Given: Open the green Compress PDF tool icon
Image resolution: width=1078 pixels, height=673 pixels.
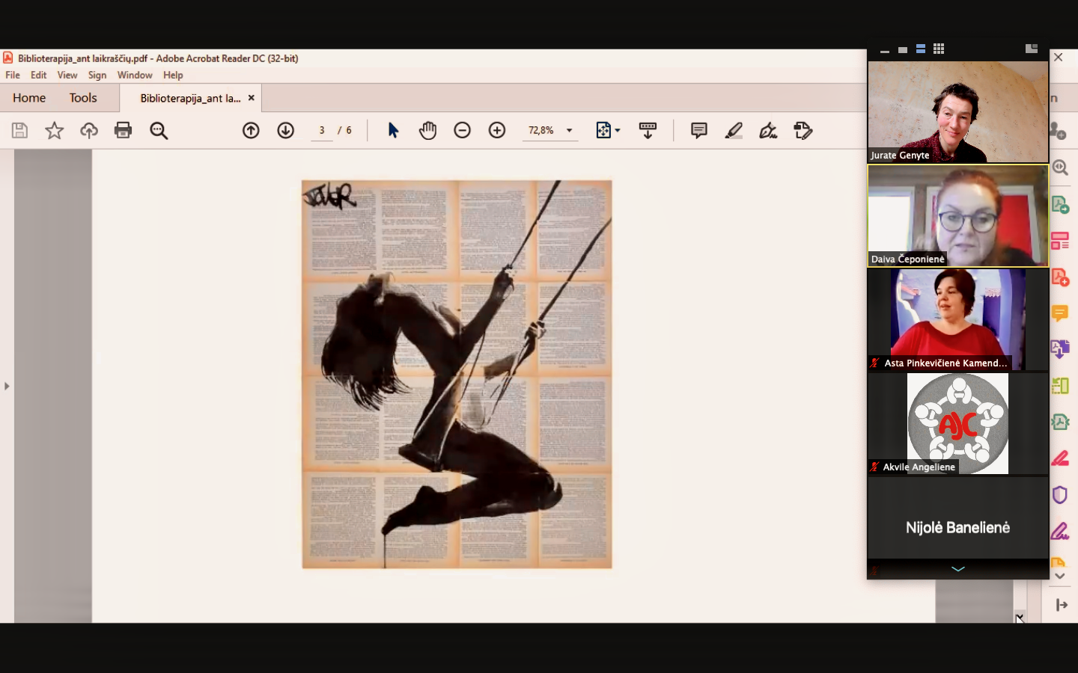Looking at the screenshot, I should (x=1060, y=422).
